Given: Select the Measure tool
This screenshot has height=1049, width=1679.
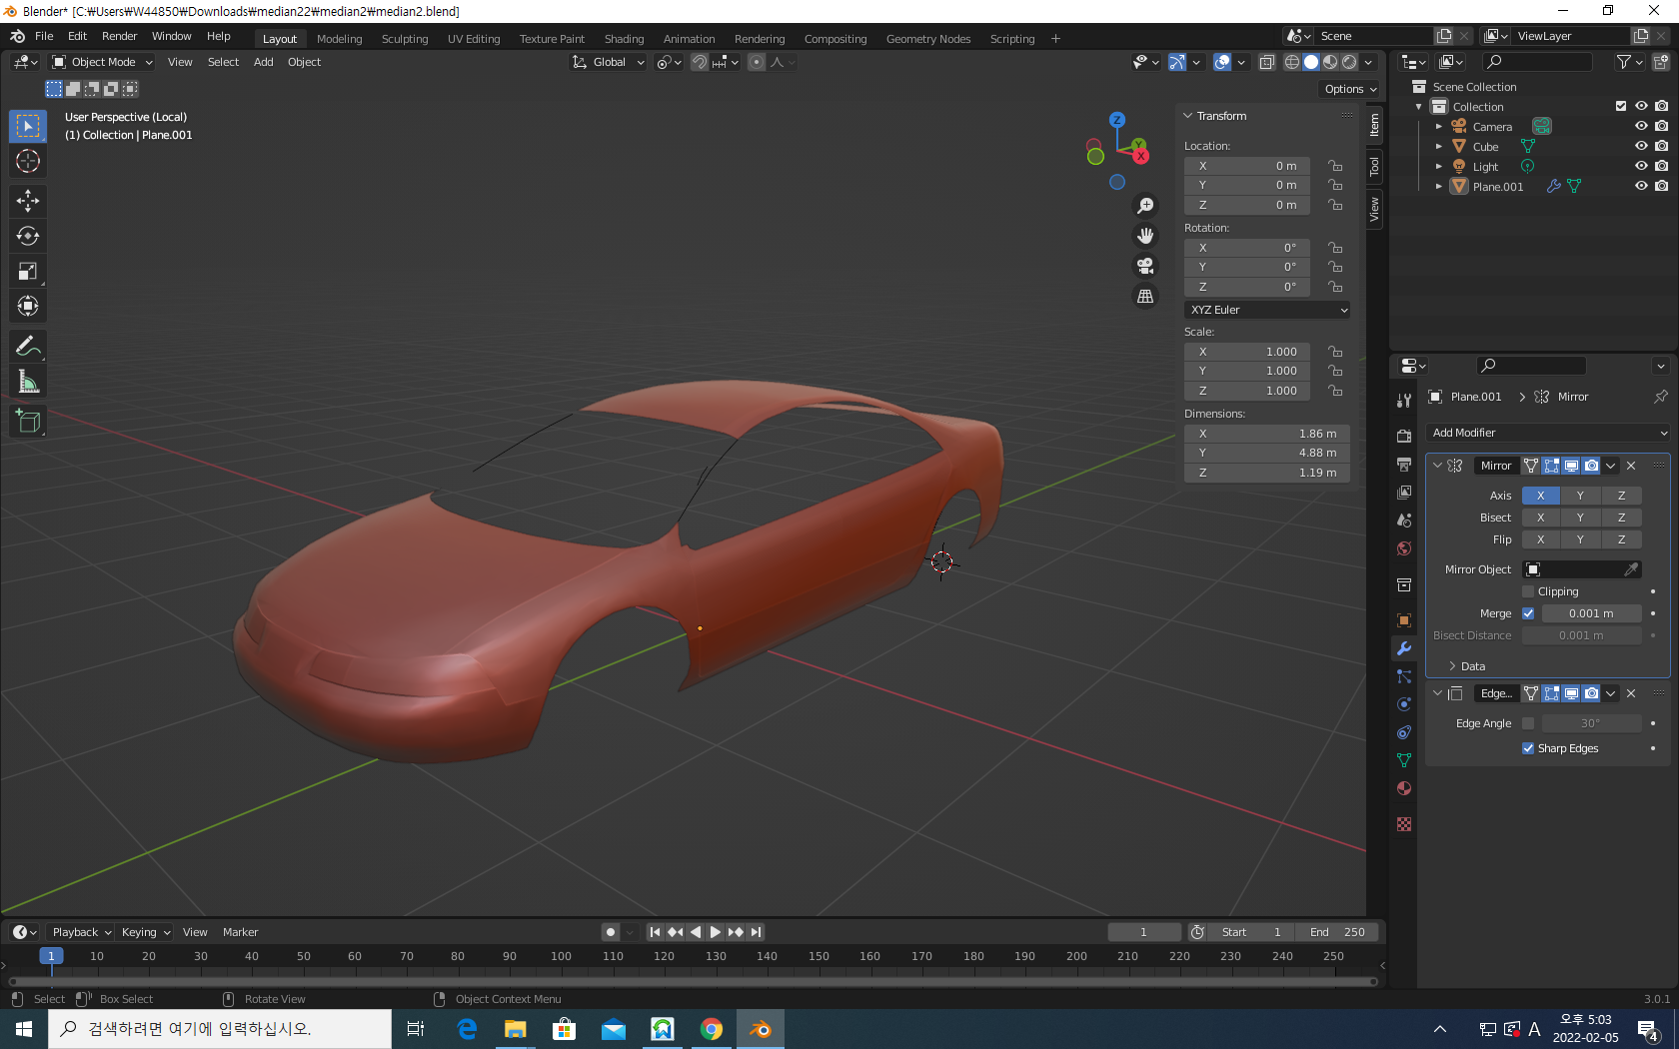Looking at the screenshot, I should [x=28, y=382].
